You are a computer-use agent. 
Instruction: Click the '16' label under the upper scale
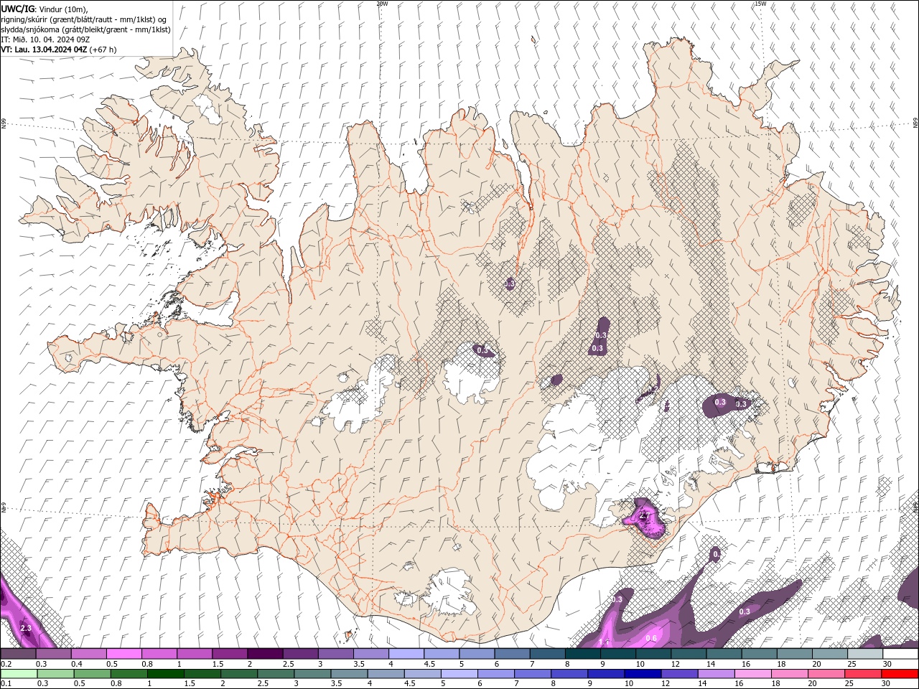(x=747, y=664)
